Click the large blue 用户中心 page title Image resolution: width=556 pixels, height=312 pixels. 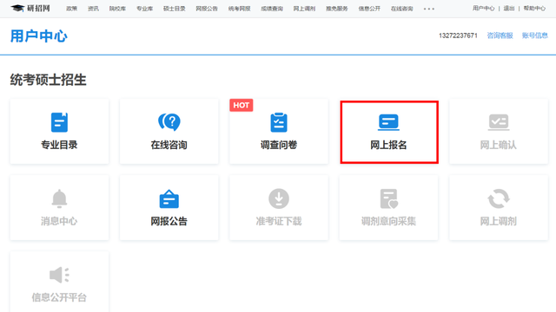pos(38,36)
